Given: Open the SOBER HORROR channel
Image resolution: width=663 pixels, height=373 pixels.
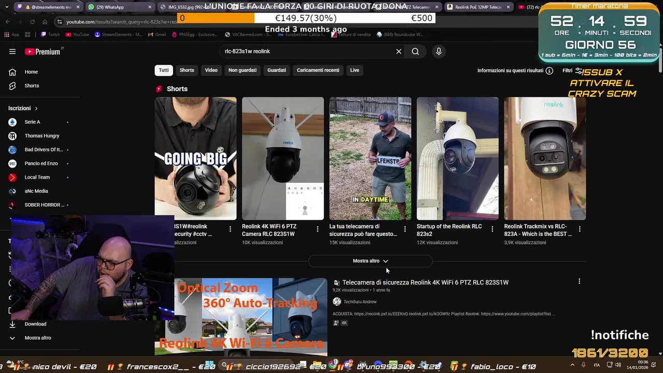Looking at the screenshot, I should click(38, 205).
